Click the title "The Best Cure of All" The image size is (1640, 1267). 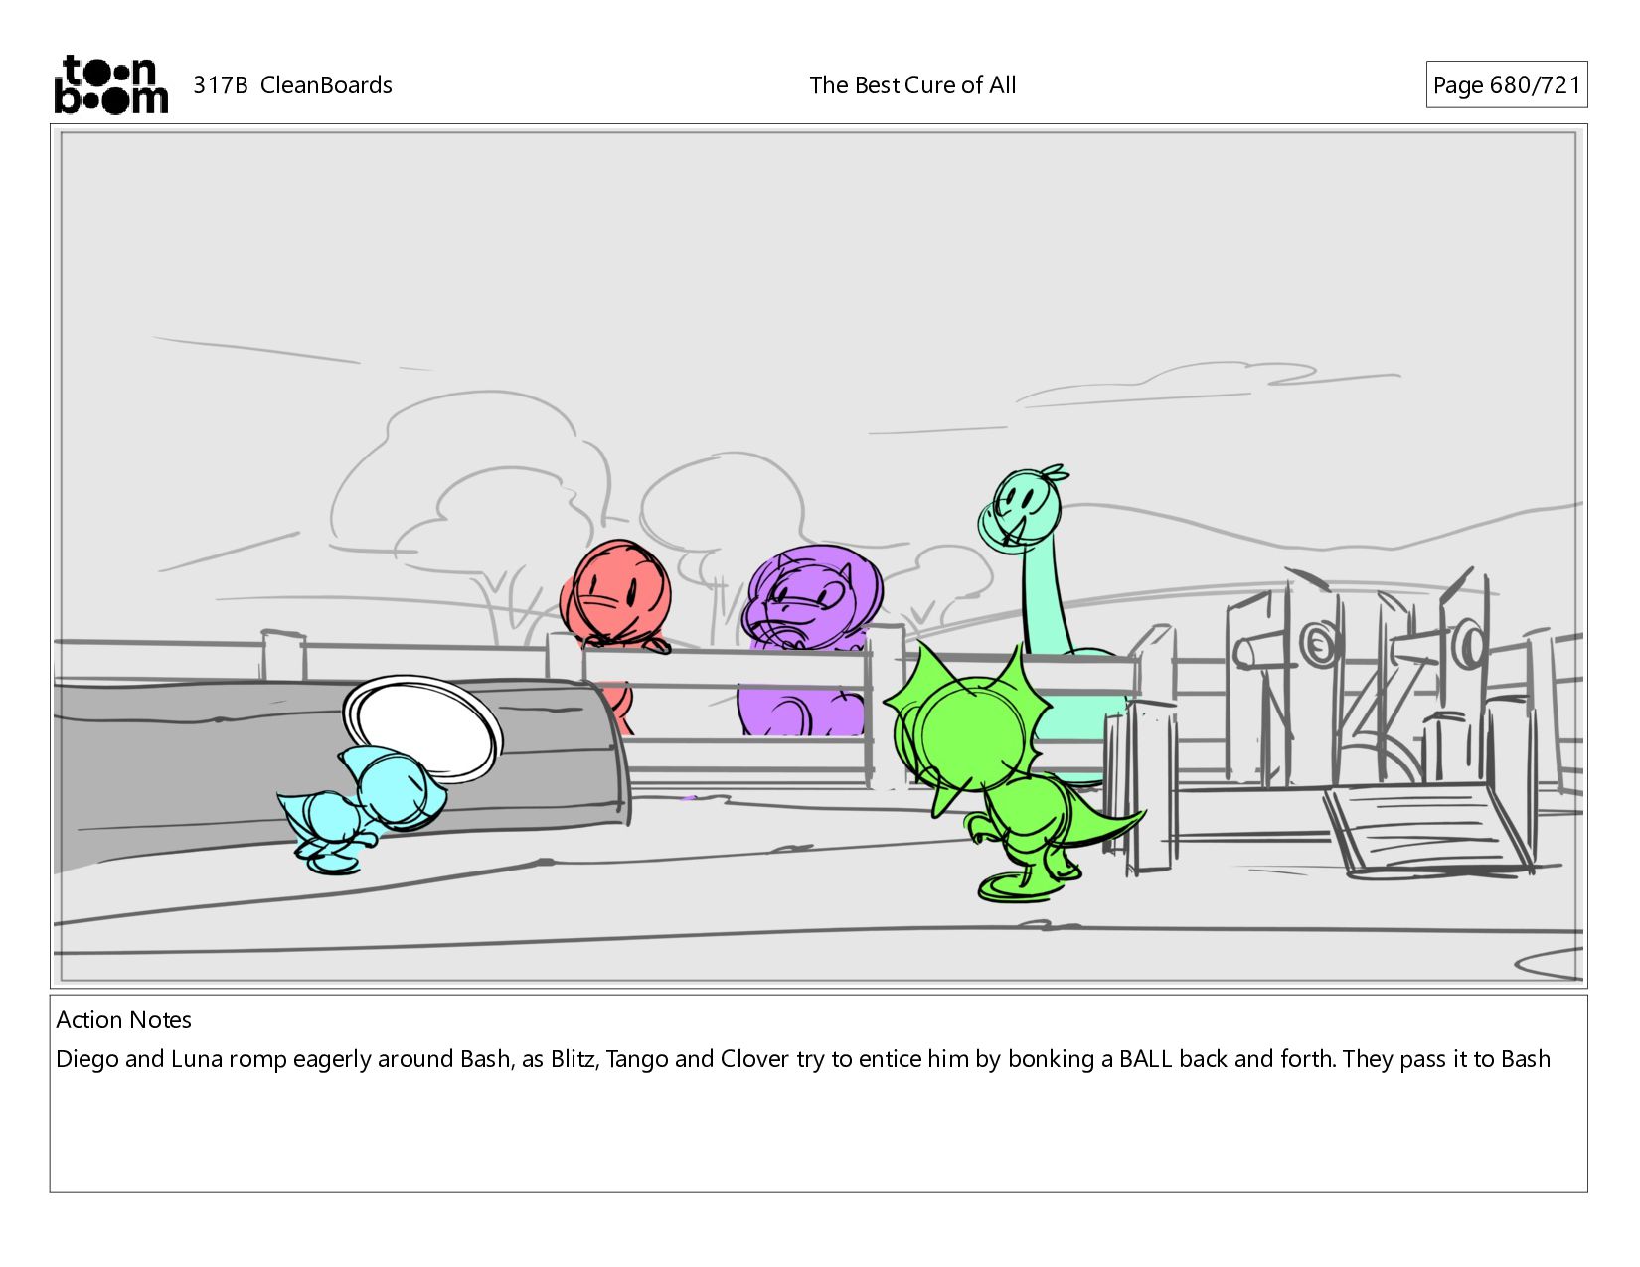tap(912, 85)
